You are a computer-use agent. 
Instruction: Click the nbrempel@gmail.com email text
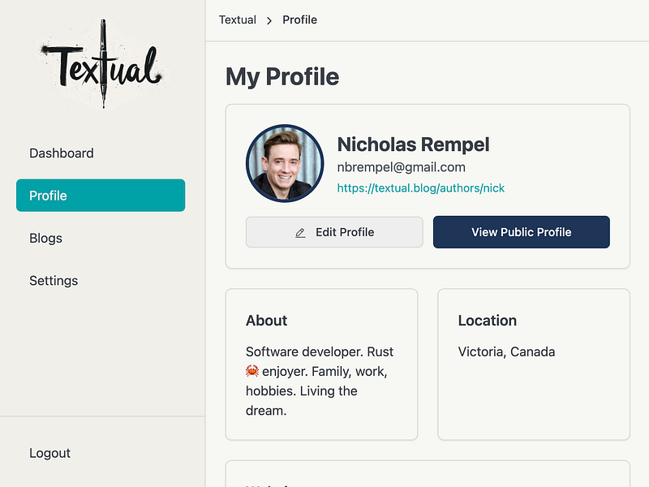(x=402, y=167)
